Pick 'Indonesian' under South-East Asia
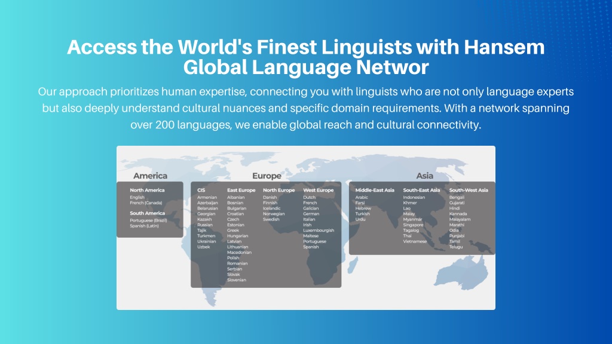The width and height of the screenshot is (612, 344). [414, 197]
